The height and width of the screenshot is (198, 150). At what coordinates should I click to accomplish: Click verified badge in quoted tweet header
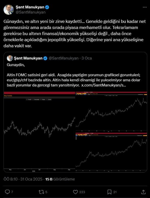click(45, 58)
